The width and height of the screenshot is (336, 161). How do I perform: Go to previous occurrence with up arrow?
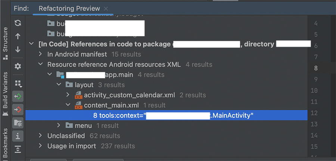pyautogui.click(x=18, y=36)
